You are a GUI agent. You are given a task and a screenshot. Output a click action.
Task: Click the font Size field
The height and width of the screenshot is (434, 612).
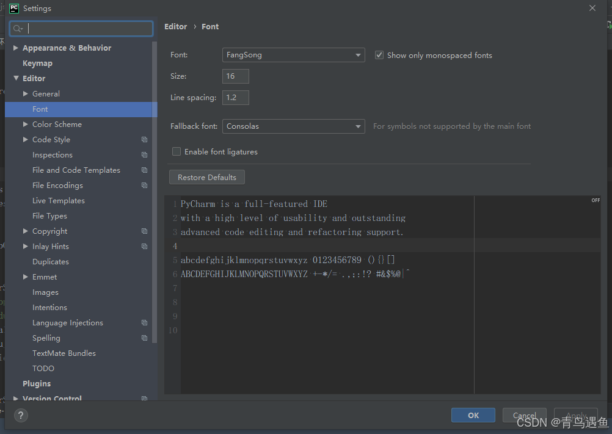tap(235, 76)
